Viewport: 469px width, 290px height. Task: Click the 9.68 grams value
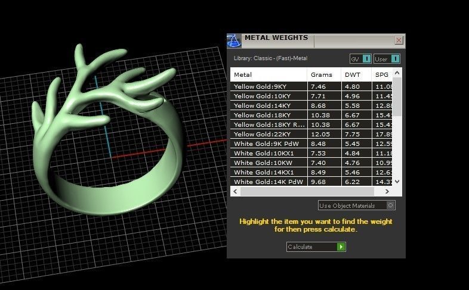(x=318, y=182)
